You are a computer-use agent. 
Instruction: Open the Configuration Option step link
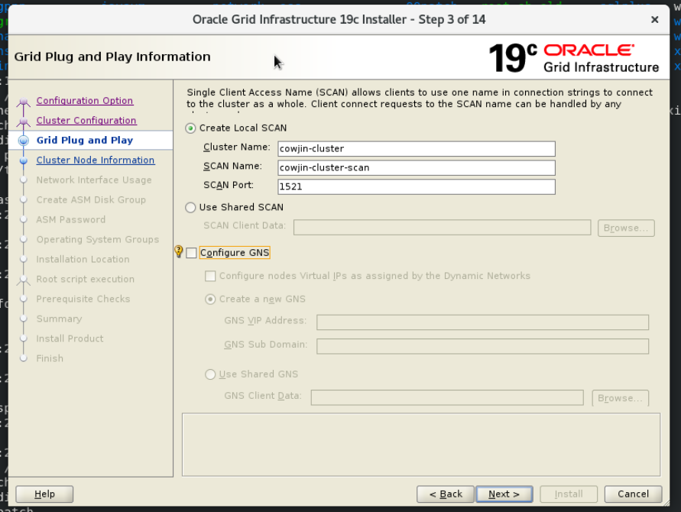[x=85, y=100]
